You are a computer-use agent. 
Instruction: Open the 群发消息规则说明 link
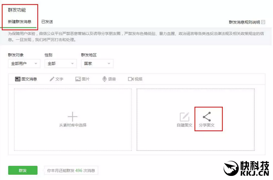[244, 22]
